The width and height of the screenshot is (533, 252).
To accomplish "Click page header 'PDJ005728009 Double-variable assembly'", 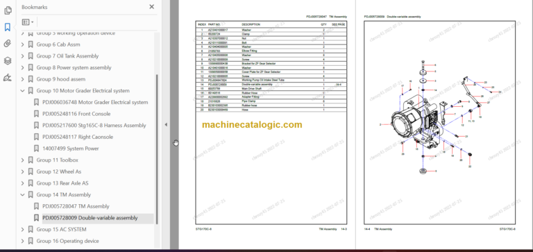I will point(392,17).
